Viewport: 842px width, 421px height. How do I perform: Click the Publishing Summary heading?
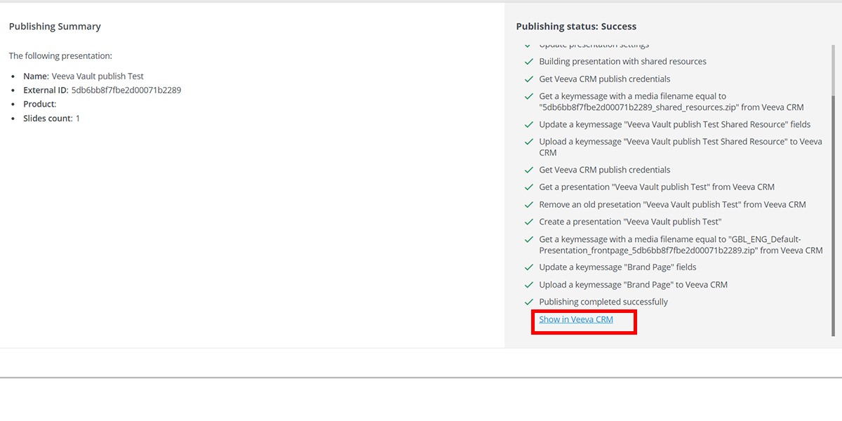55,27
